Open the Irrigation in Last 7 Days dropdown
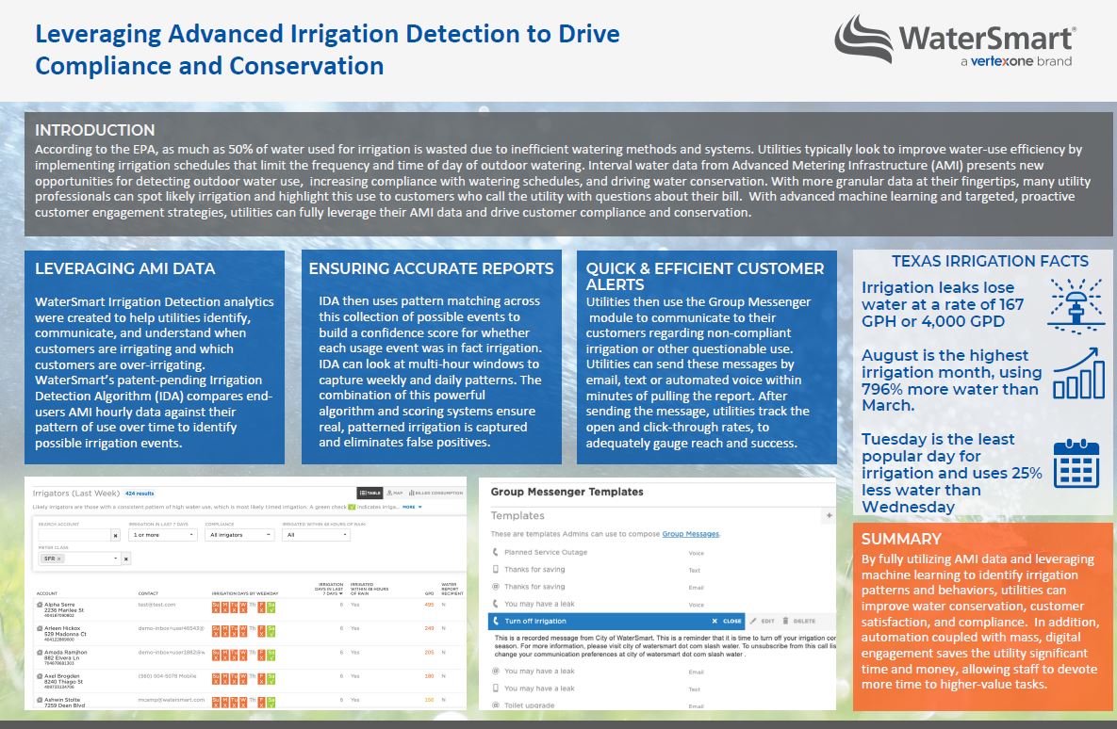Screen dimensions: 1117x729 pyautogui.click(x=163, y=535)
